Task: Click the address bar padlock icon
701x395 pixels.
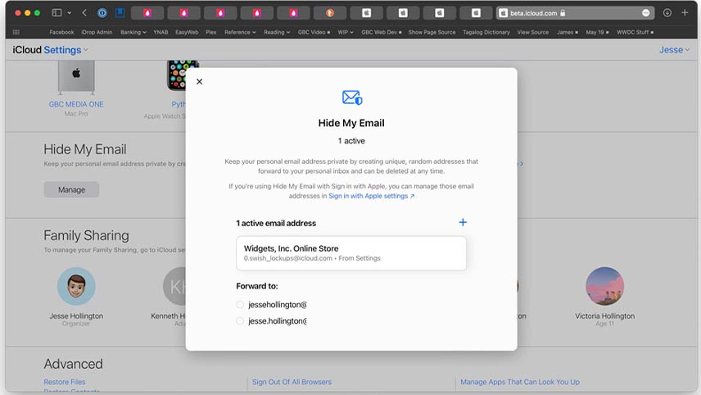Action: click(563, 13)
